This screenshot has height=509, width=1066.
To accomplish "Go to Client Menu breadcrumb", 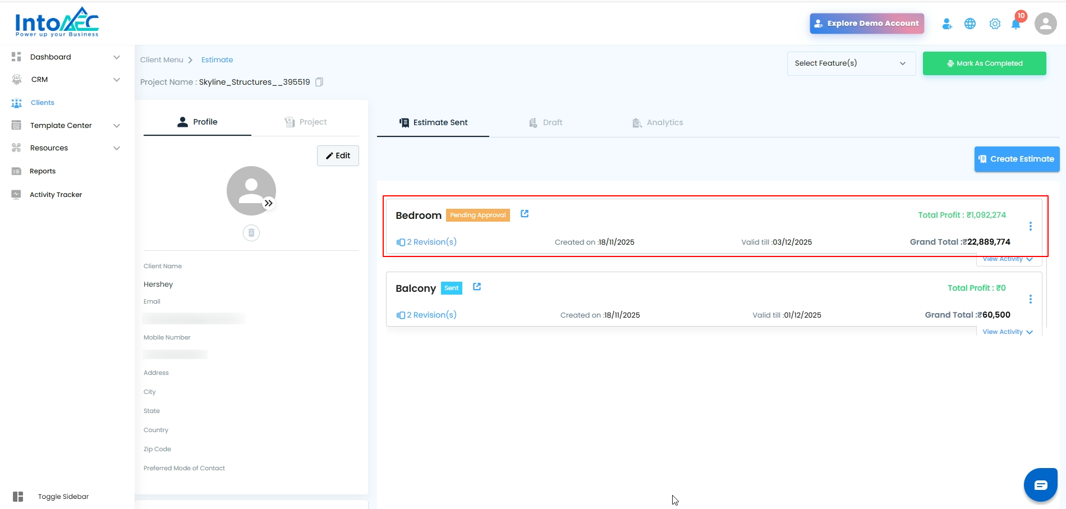I will 162,60.
